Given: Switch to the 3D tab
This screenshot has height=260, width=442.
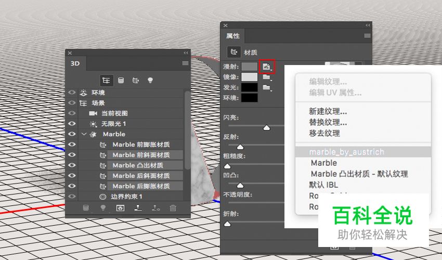Looking at the screenshot, I should (x=75, y=63).
